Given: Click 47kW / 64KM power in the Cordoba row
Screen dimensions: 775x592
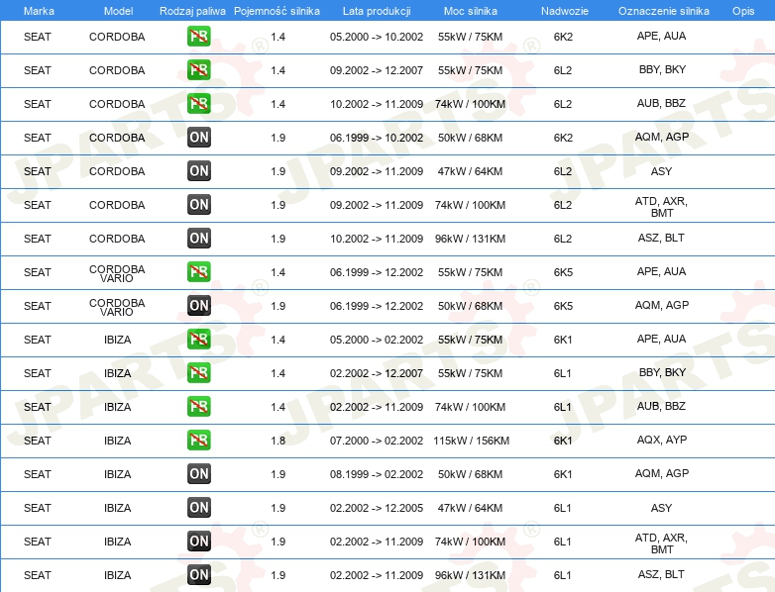Looking at the screenshot, I should tap(470, 171).
